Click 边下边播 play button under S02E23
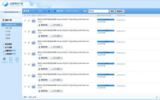This screenshot has width=160, height=100. tap(55, 36)
